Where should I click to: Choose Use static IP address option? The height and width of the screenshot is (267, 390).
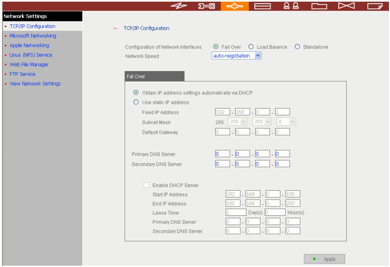(136, 102)
